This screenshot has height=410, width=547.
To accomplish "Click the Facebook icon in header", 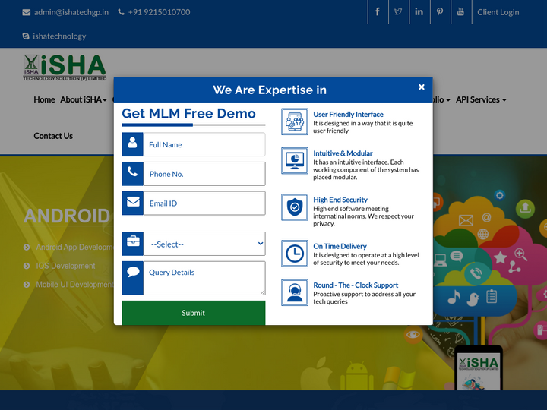I will pos(378,12).
